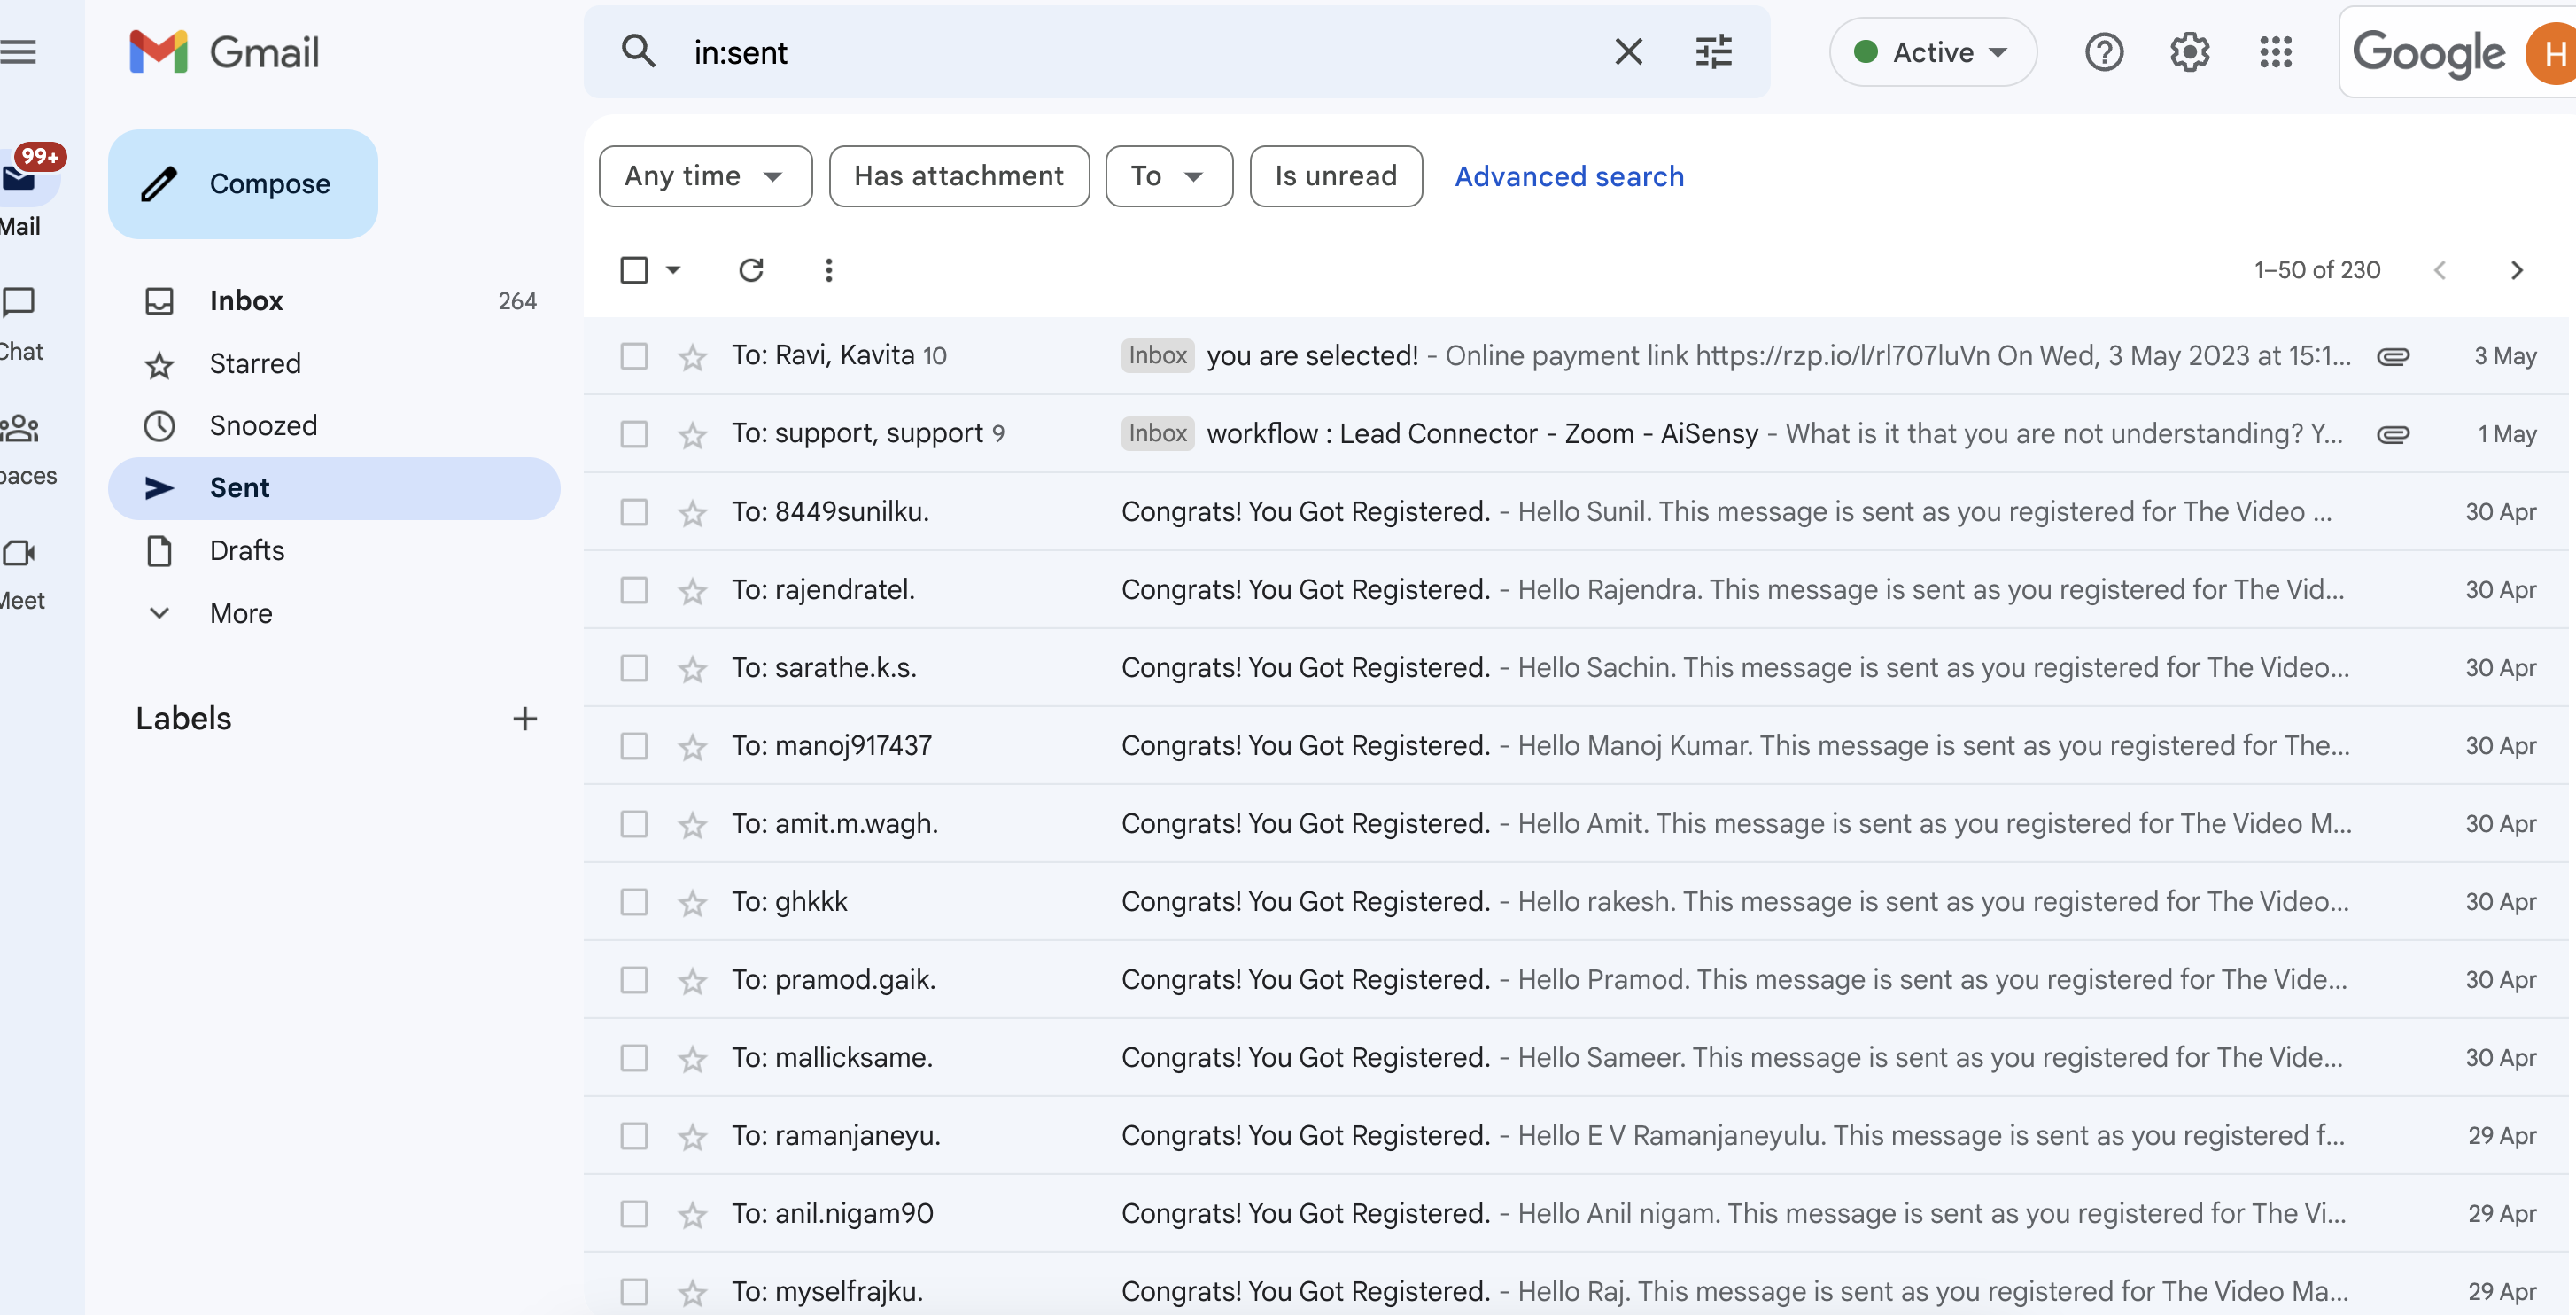Image resolution: width=2576 pixels, height=1315 pixels.
Task: Open Advanced search link
Action: (1569, 176)
